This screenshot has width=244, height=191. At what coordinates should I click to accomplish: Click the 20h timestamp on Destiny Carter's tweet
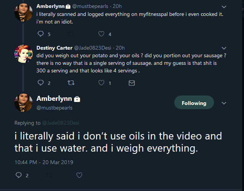click(120, 48)
